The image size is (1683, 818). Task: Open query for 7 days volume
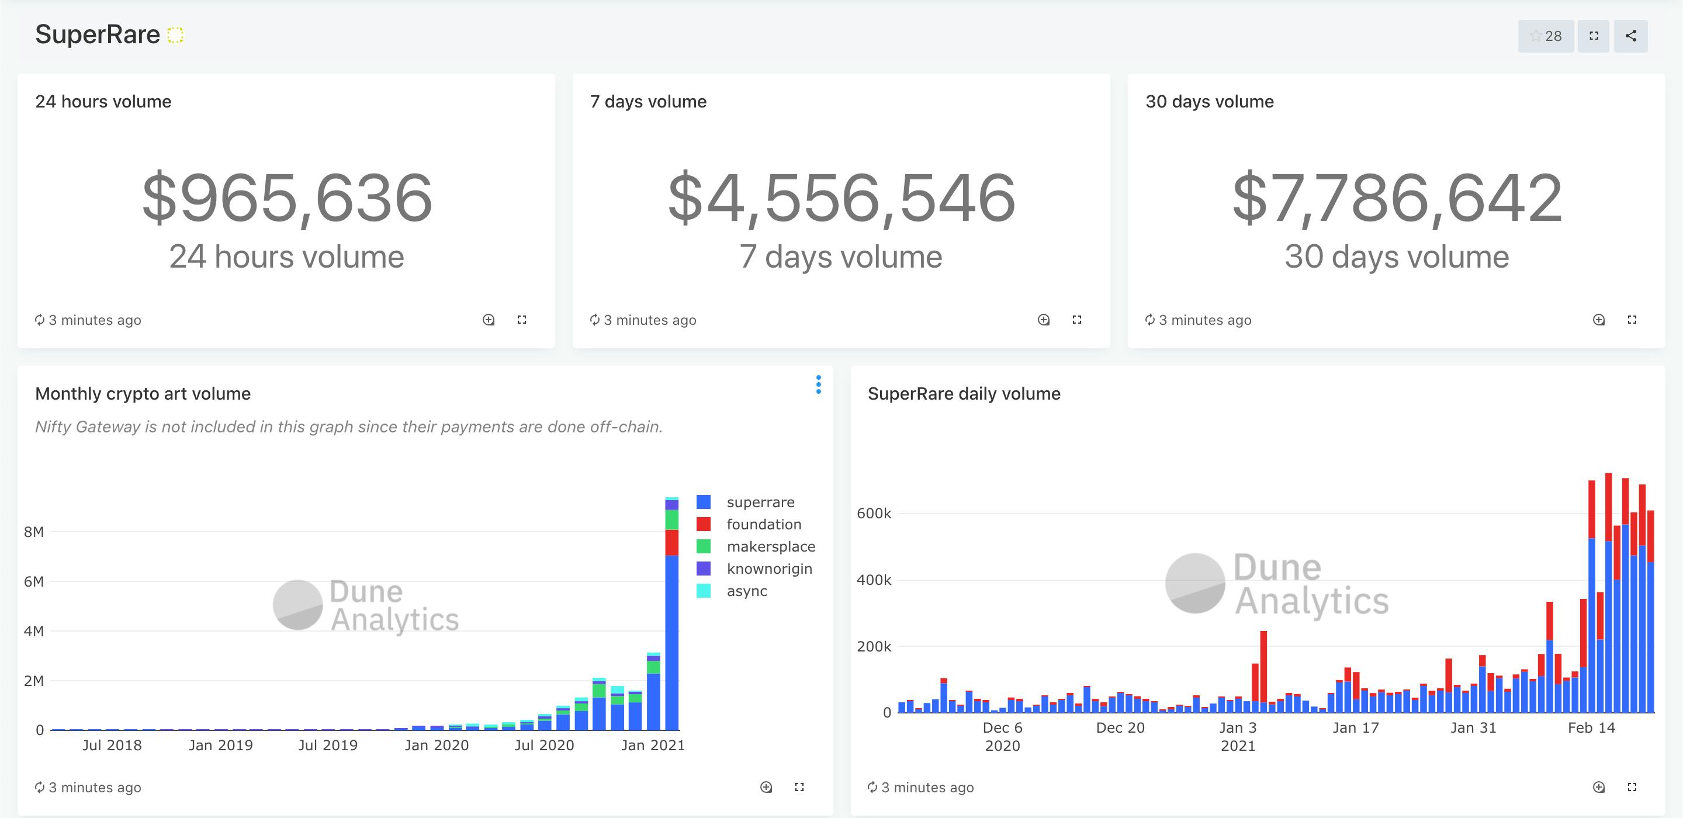click(x=1043, y=320)
